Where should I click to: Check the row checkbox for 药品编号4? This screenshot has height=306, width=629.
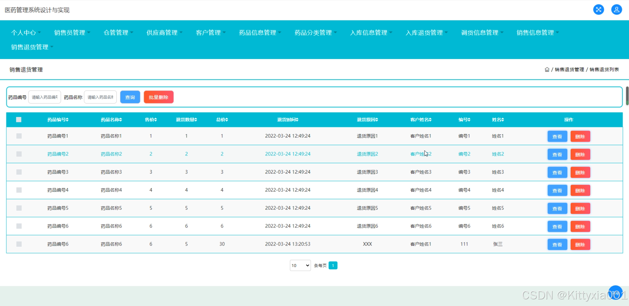point(19,190)
